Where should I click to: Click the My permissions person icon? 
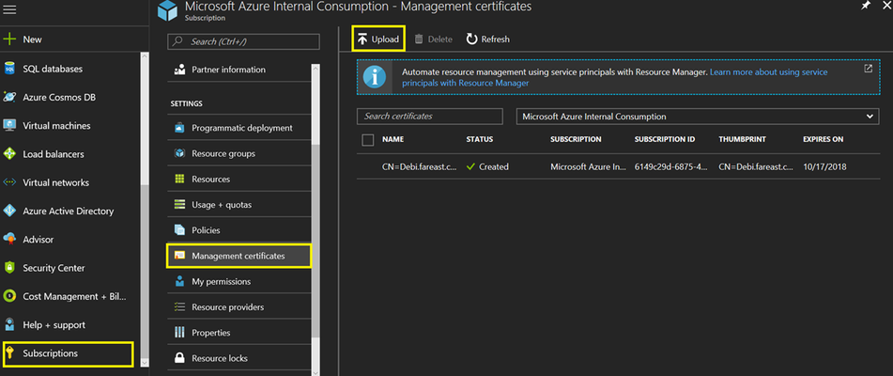[179, 281]
